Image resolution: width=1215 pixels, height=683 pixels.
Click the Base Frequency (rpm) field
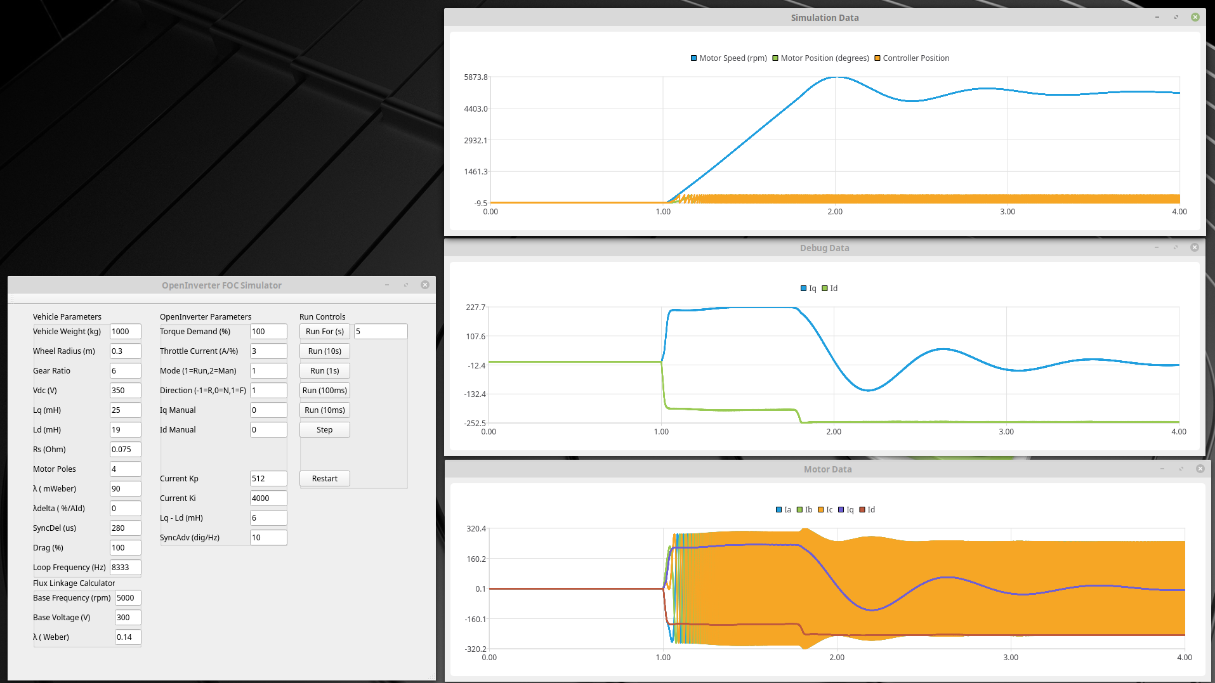(x=128, y=598)
